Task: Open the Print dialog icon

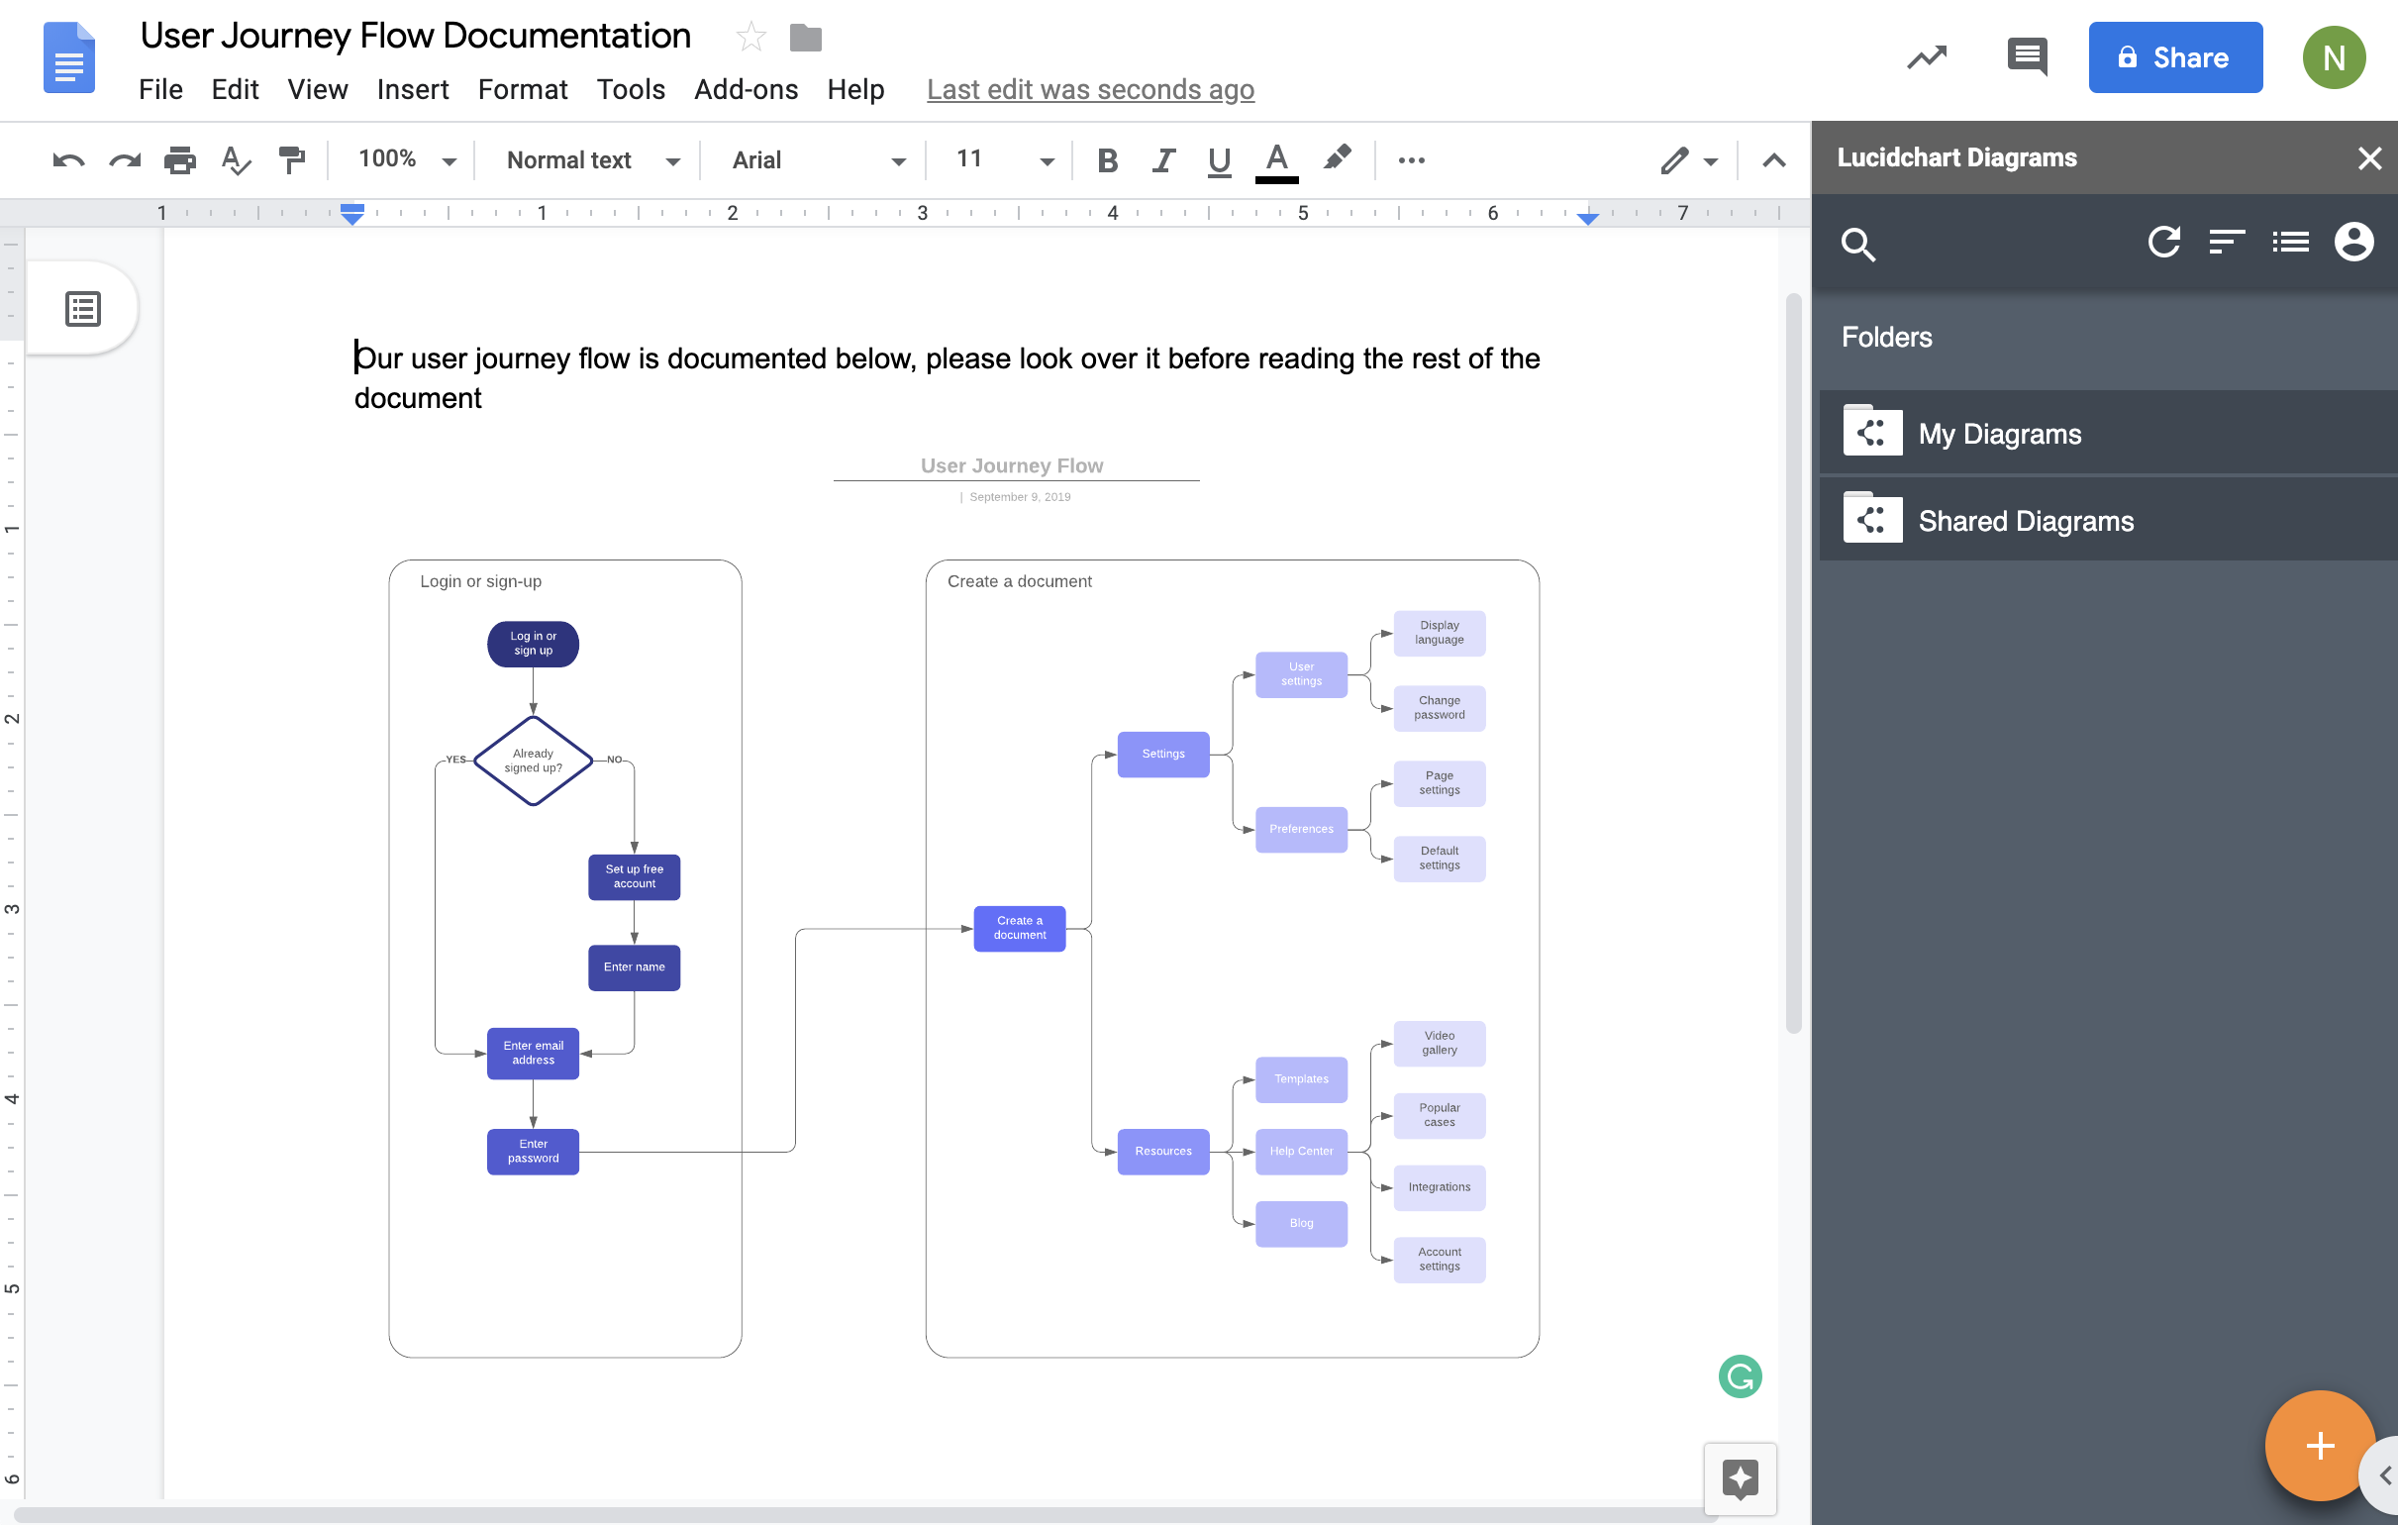Action: click(x=180, y=159)
